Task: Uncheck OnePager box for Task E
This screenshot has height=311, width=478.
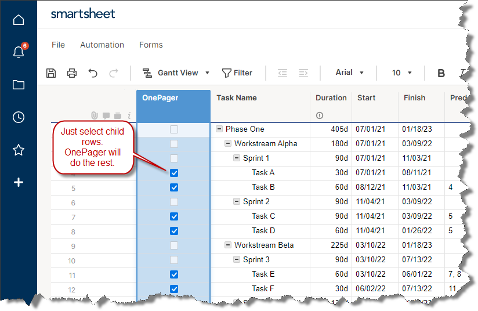Action: (174, 274)
